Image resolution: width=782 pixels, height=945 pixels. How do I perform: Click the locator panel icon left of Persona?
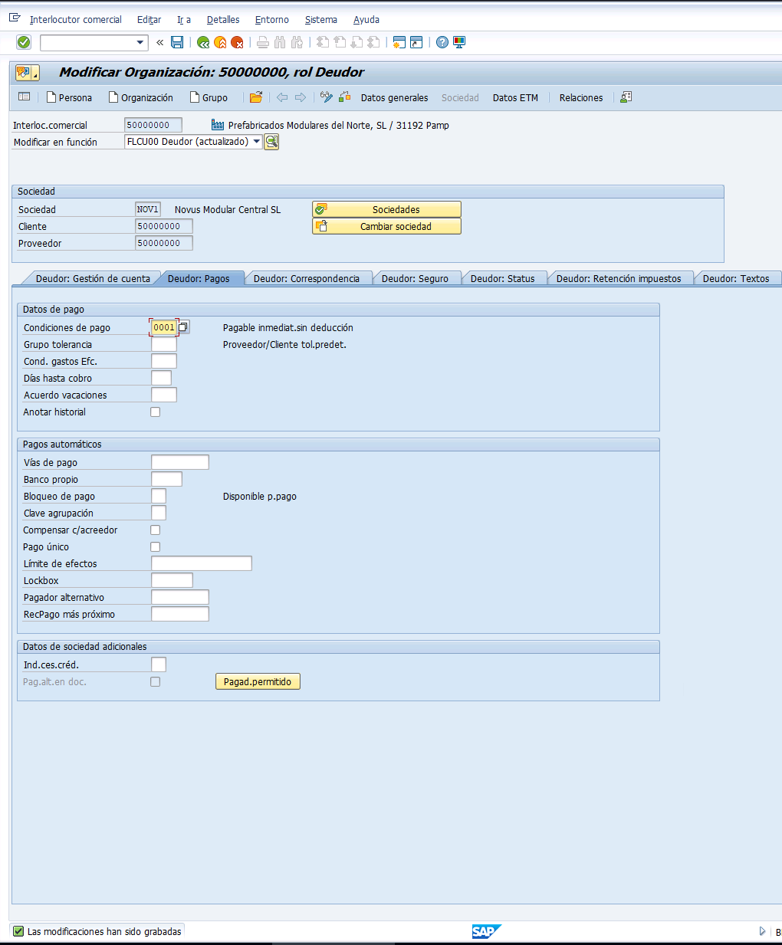point(25,97)
